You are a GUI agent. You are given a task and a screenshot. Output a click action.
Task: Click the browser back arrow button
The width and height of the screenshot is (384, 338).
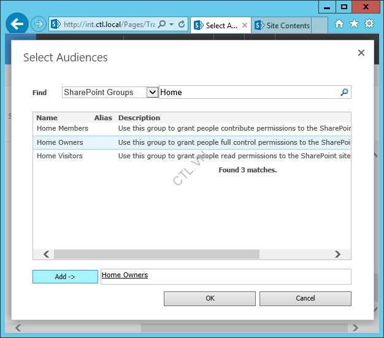[17, 25]
